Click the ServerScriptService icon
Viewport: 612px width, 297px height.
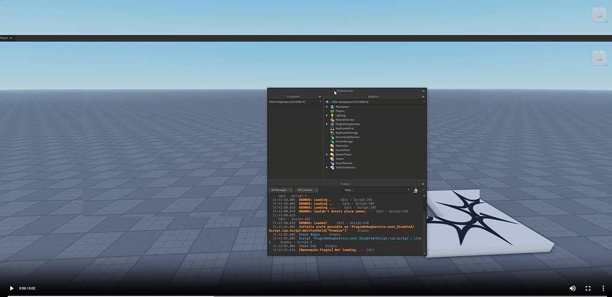coord(332,137)
